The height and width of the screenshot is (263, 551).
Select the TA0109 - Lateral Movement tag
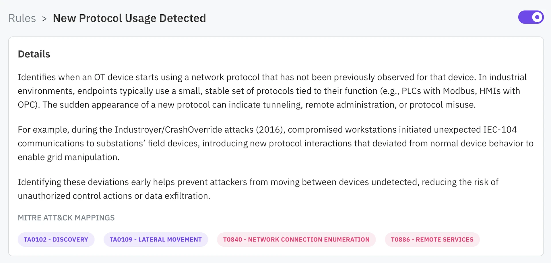point(156,240)
